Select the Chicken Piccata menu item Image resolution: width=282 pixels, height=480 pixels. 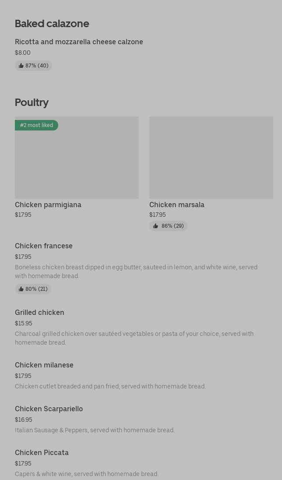pyautogui.click(x=42, y=453)
